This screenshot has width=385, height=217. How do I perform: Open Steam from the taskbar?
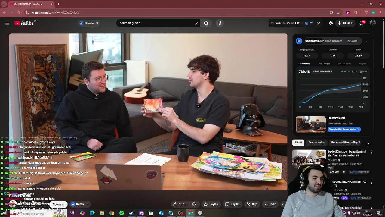coord(131,213)
